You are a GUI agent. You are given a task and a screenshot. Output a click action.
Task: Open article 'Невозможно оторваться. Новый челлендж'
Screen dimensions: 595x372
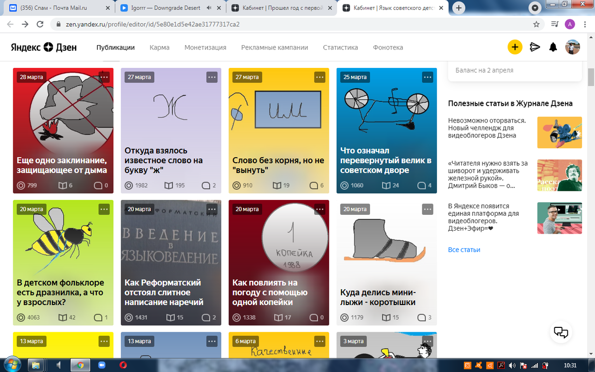487,128
